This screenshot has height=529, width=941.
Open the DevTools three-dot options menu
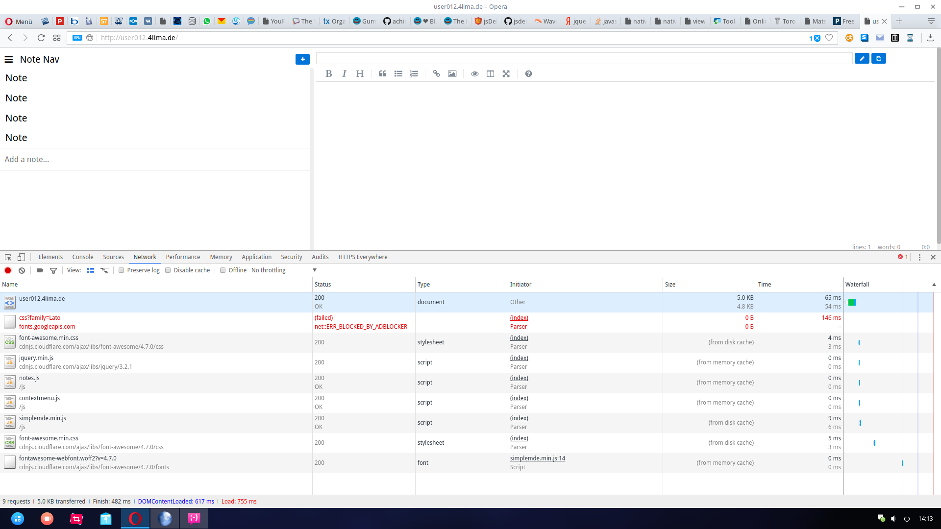919,257
